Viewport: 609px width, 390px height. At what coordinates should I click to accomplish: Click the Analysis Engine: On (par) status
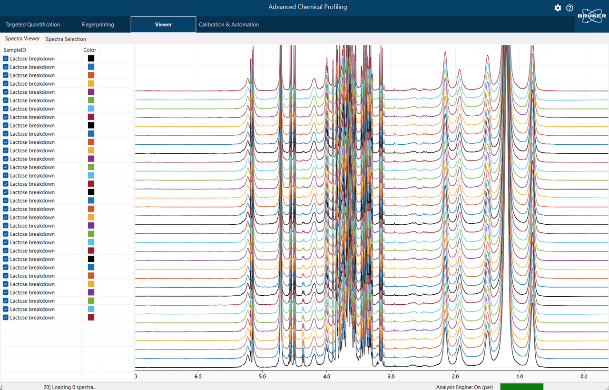(465, 387)
